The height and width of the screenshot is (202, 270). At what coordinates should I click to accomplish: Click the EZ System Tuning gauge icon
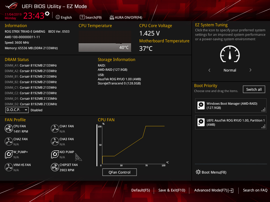tap(230, 54)
